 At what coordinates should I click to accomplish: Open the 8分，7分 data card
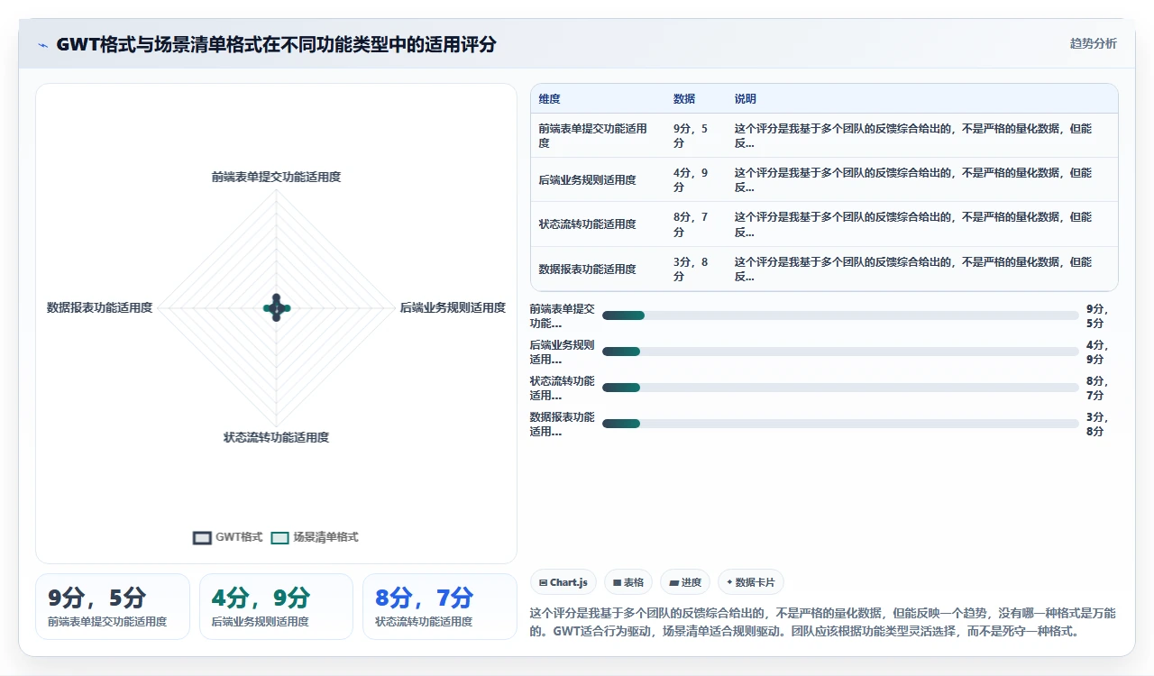440,607
